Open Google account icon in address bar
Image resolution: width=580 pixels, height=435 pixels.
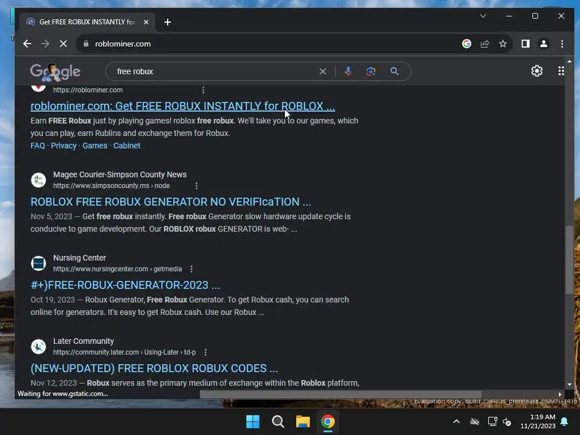[467, 44]
